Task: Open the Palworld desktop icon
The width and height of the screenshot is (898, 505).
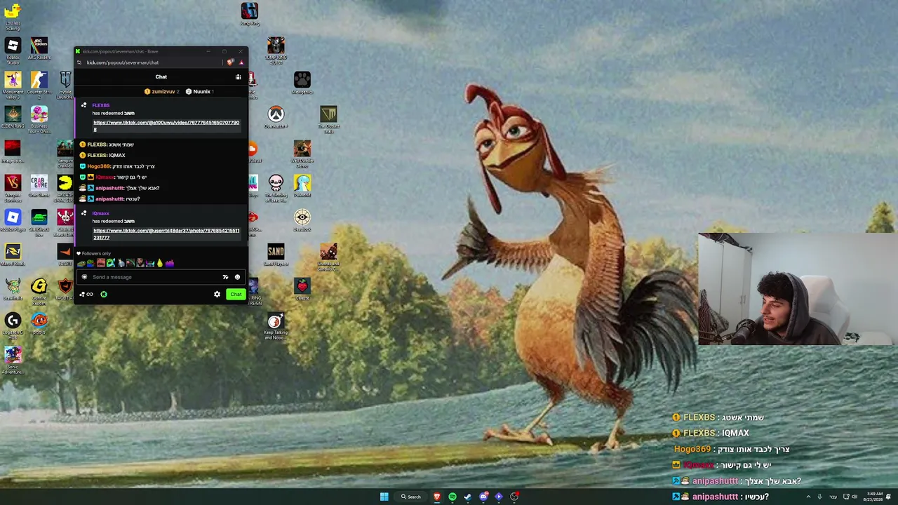Action: [302, 186]
